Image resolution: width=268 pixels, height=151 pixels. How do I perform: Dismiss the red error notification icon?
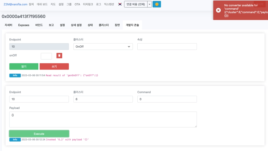[x=218, y=10]
